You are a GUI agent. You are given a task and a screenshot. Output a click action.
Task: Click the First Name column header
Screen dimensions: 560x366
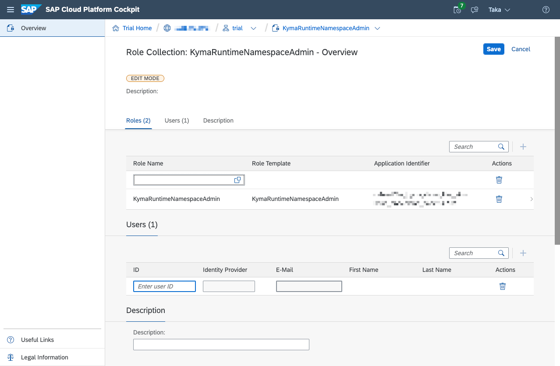(364, 270)
